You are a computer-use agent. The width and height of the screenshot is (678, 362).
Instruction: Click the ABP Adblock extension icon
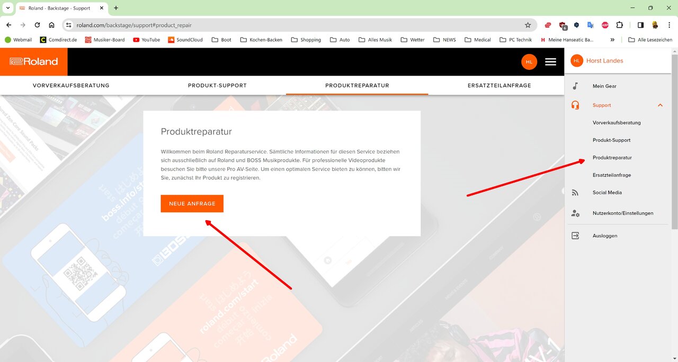click(605, 25)
